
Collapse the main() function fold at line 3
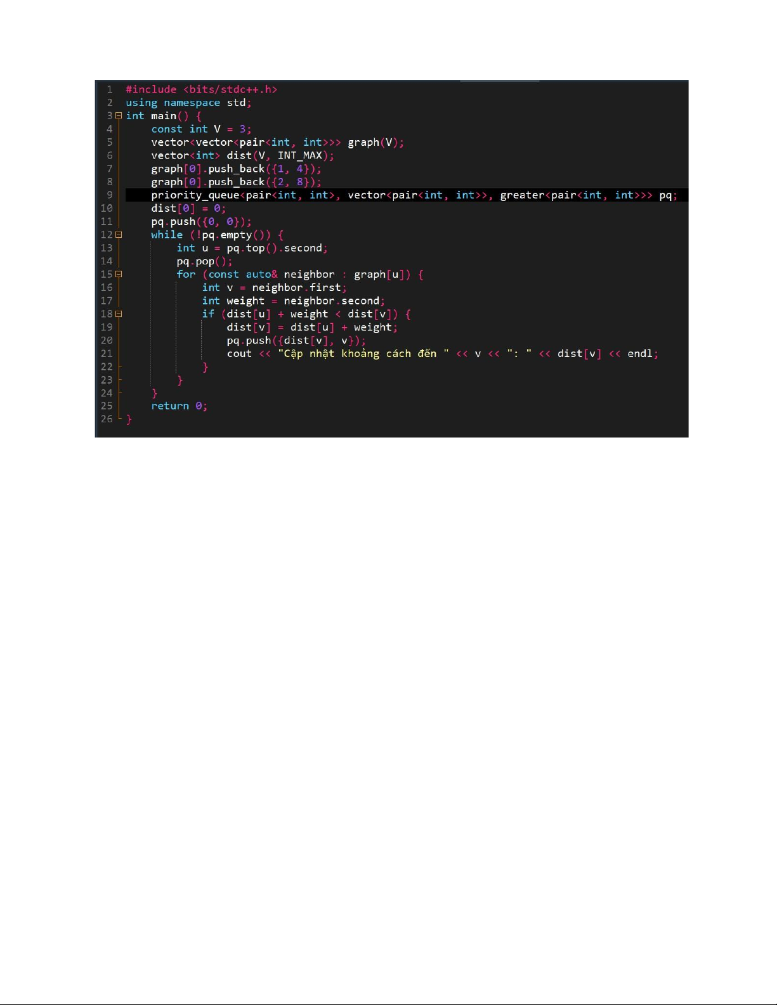coord(119,116)
